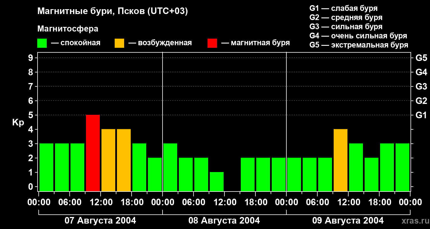Select the red Kp 5 storm bar
The height and width of the screenshot is (229, 430).
click(x=93, y=153)
